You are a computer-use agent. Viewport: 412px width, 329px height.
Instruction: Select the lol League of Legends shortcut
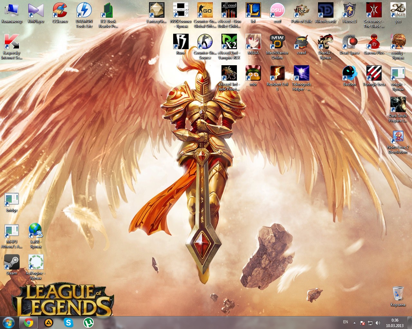click(x=253, y=13)
